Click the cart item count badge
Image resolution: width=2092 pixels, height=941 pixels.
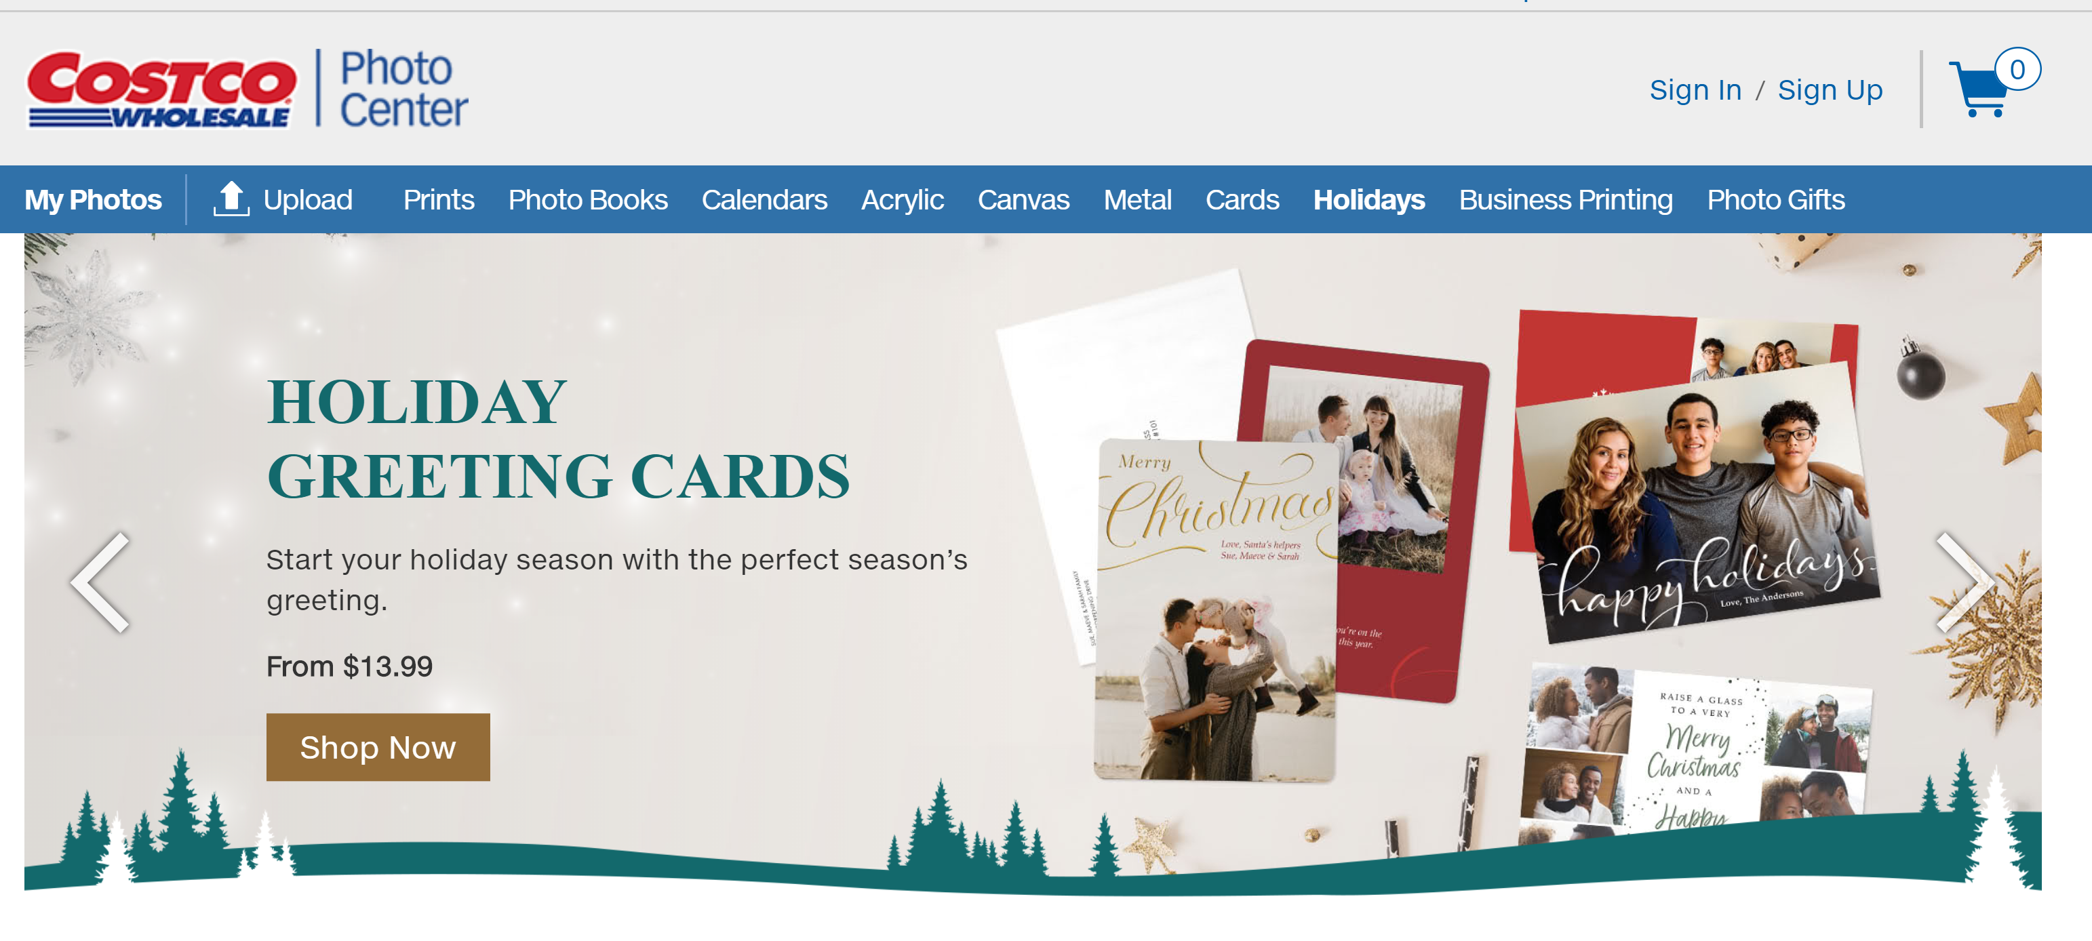[2017, 70]
